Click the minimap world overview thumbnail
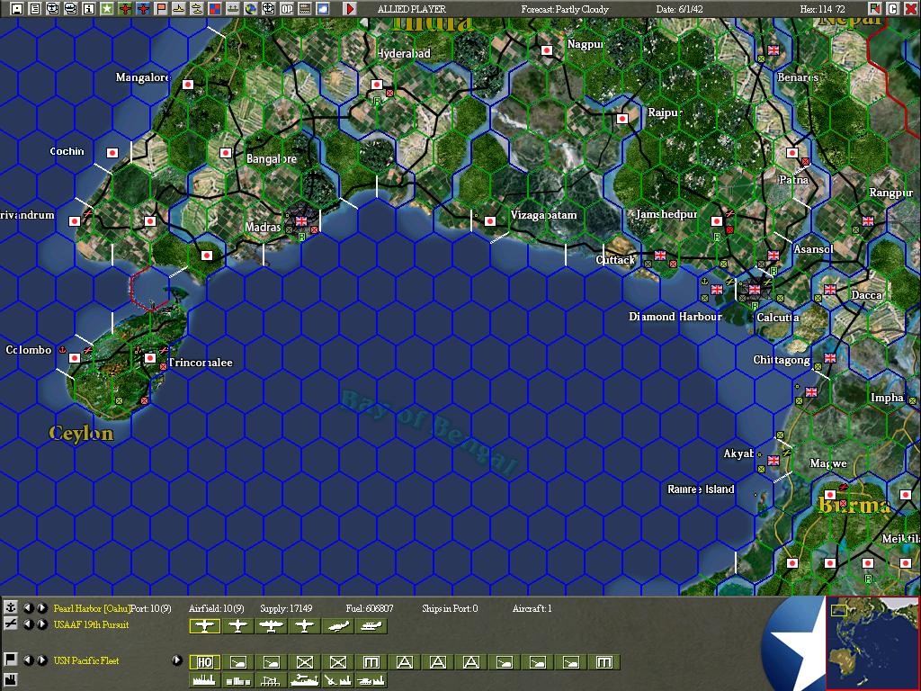The height and width of the screenshot is (691, 921). (x=872, y=642)
